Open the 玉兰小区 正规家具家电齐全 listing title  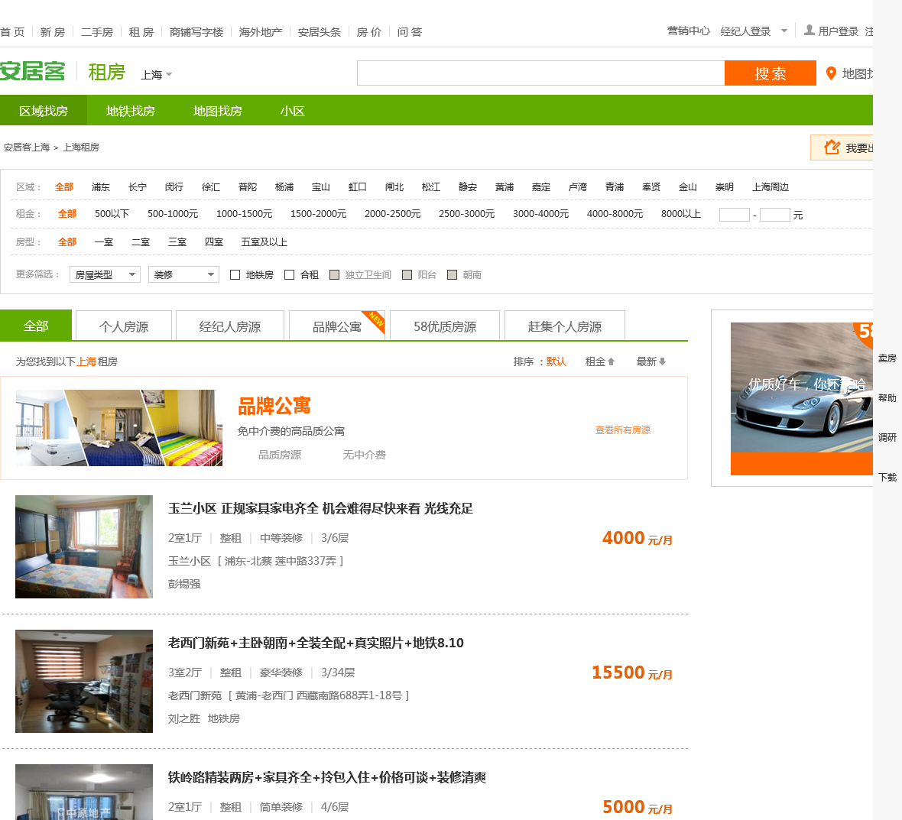pyautogui.click(x=320, y=508)
